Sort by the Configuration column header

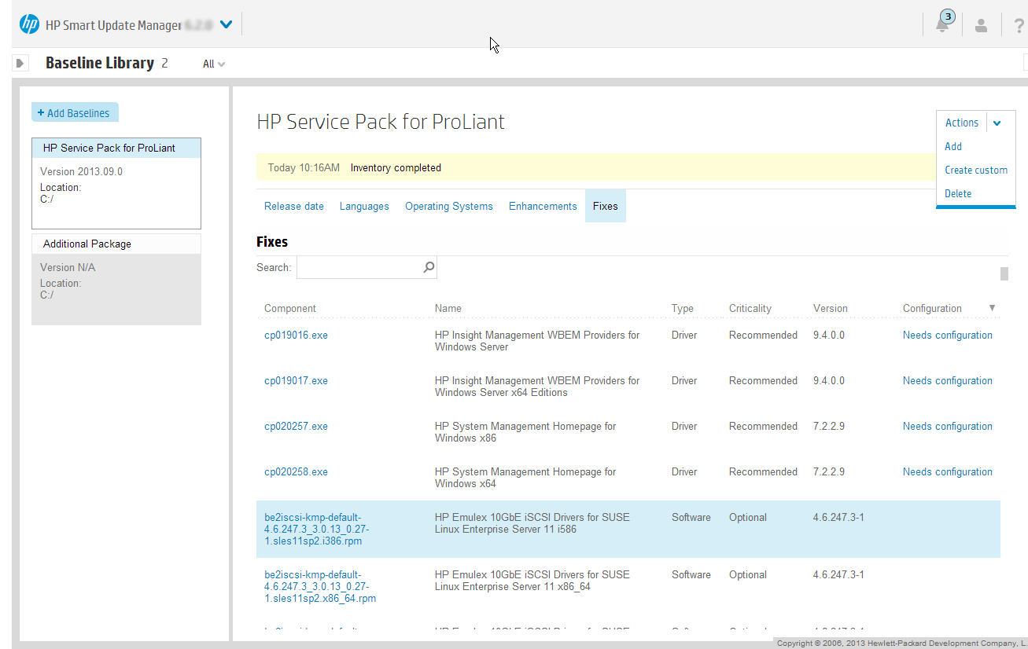pos(932,308)
